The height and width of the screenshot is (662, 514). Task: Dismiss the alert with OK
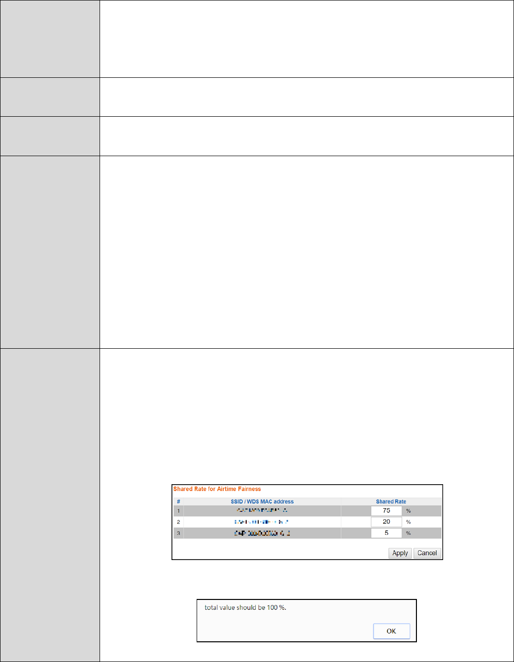pos(391,631)
